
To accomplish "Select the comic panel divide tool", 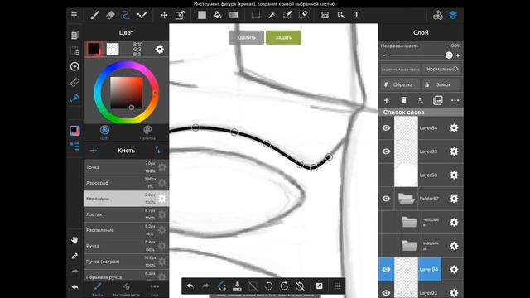I will (x=325, y=15).
